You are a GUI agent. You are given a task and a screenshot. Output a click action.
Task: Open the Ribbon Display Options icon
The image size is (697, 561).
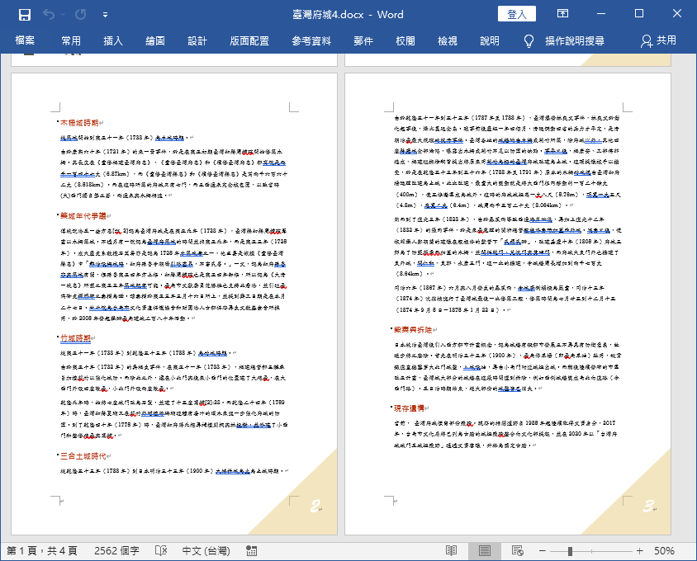point(562,14)
